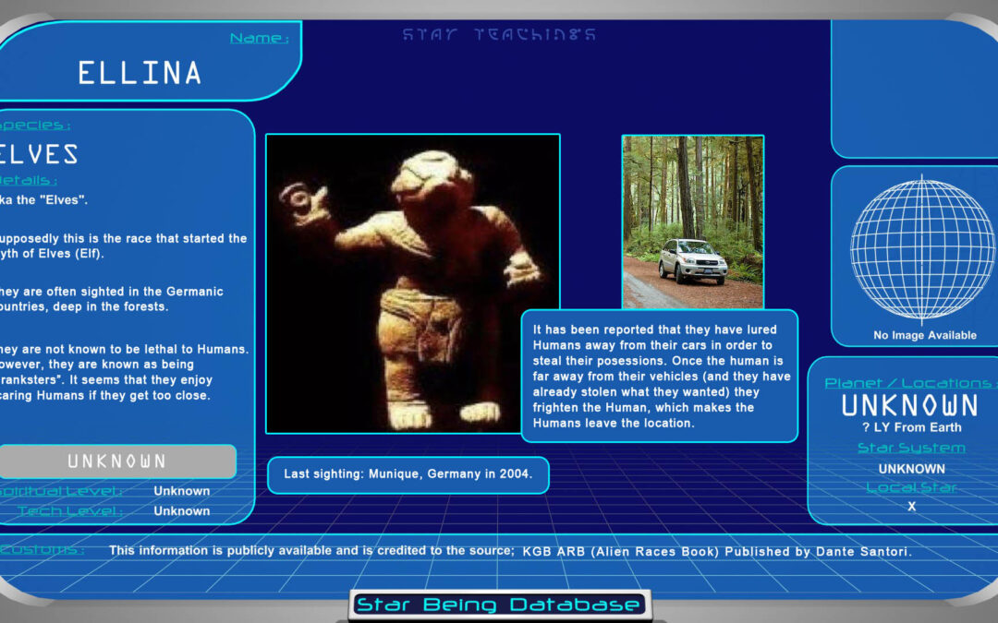Select the ELVES species heading

tap(39, 154)
